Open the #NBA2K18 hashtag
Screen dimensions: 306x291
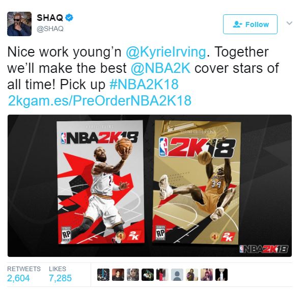point(144,85)
